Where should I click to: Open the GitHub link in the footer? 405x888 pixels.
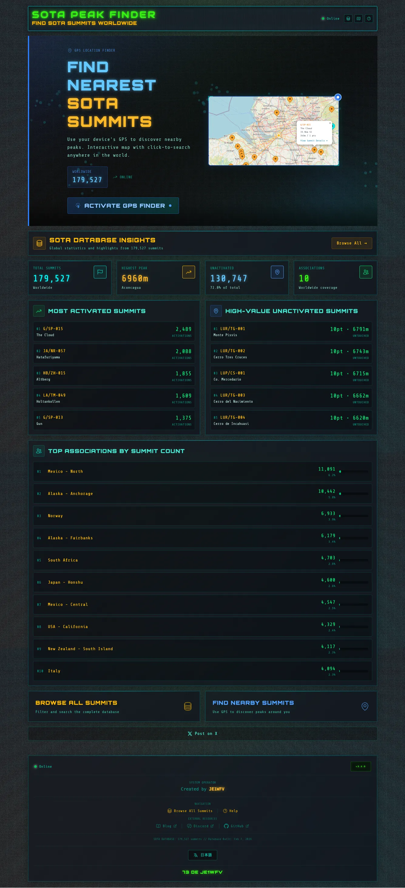pyautogui.click(x=237, y=826)
